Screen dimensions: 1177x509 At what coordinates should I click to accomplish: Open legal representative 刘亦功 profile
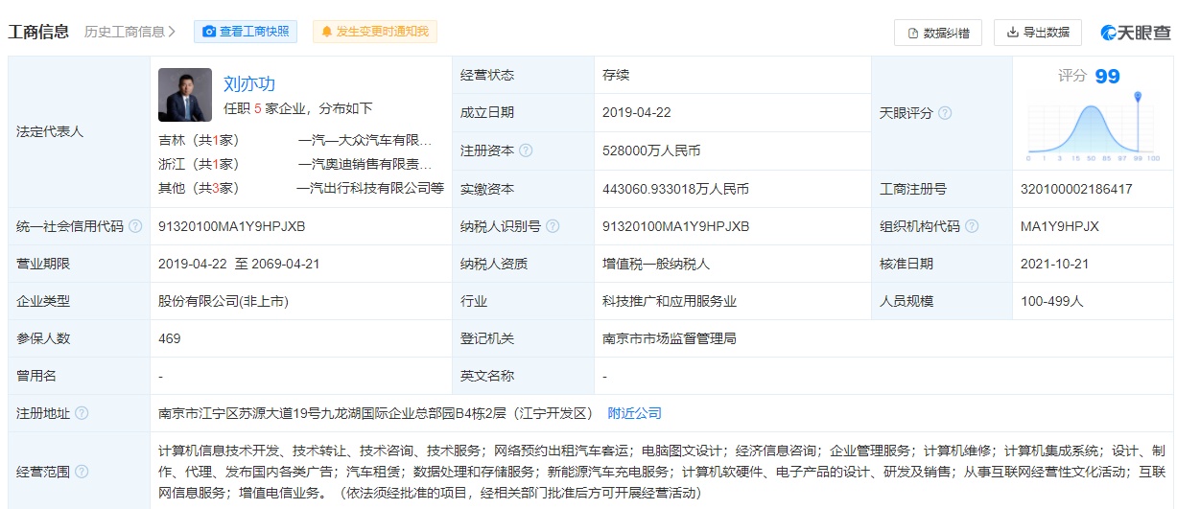tap(249, 83)
